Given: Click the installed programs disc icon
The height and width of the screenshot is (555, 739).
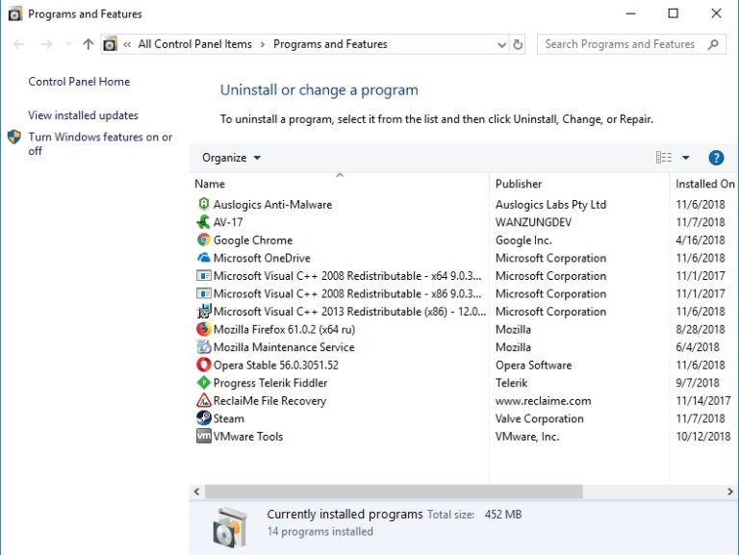Looking at the screenshot, I should coord(231,527).
